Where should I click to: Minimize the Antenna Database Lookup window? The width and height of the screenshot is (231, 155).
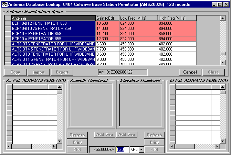pyautogui.click(x=214, y=4)
